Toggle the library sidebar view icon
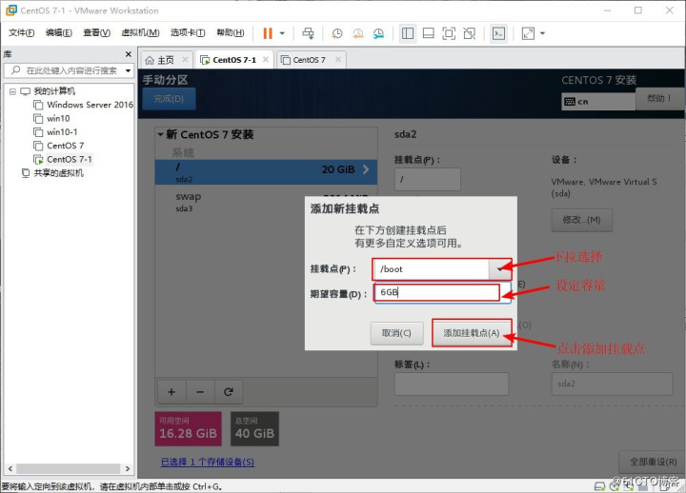This screenshot has height=493, width=686. tap(408, 33)
